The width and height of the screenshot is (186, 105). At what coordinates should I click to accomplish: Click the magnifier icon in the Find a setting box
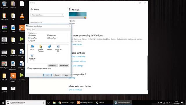coord(62,15)
